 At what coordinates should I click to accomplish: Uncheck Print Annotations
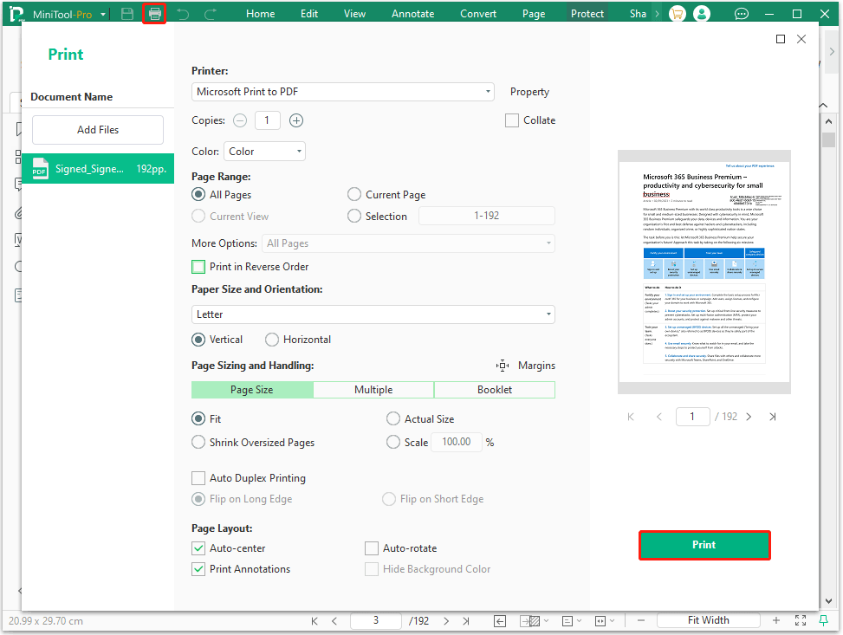196,569
